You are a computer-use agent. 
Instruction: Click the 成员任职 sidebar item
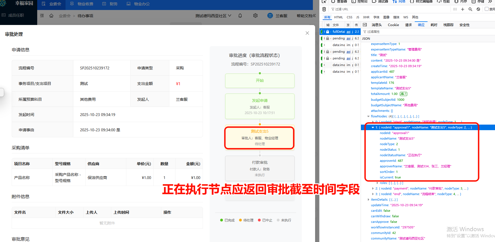pyautogui.click(x=16, y=15)
